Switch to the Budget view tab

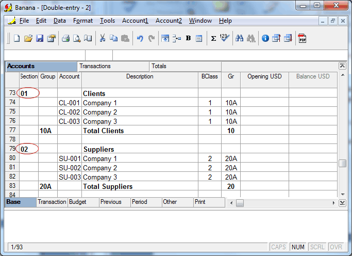pyautogui.click(x=83, y=202)
